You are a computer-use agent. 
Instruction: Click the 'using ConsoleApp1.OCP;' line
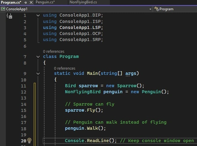pos(73,33)
